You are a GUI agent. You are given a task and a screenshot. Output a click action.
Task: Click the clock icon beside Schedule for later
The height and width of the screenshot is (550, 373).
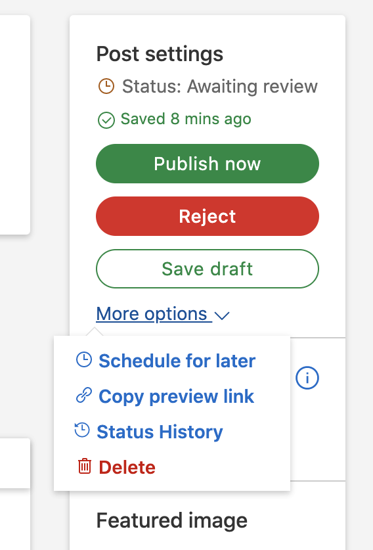pyautogui.click(x=84, y=360)
